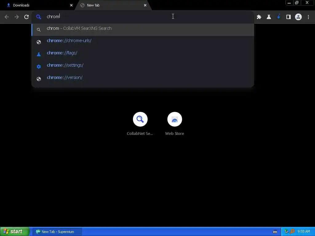Image resolution: width=315 pixels, height=236 pixels.
Task: Show downloads via blue arrow icon
Action: point(279,17)
